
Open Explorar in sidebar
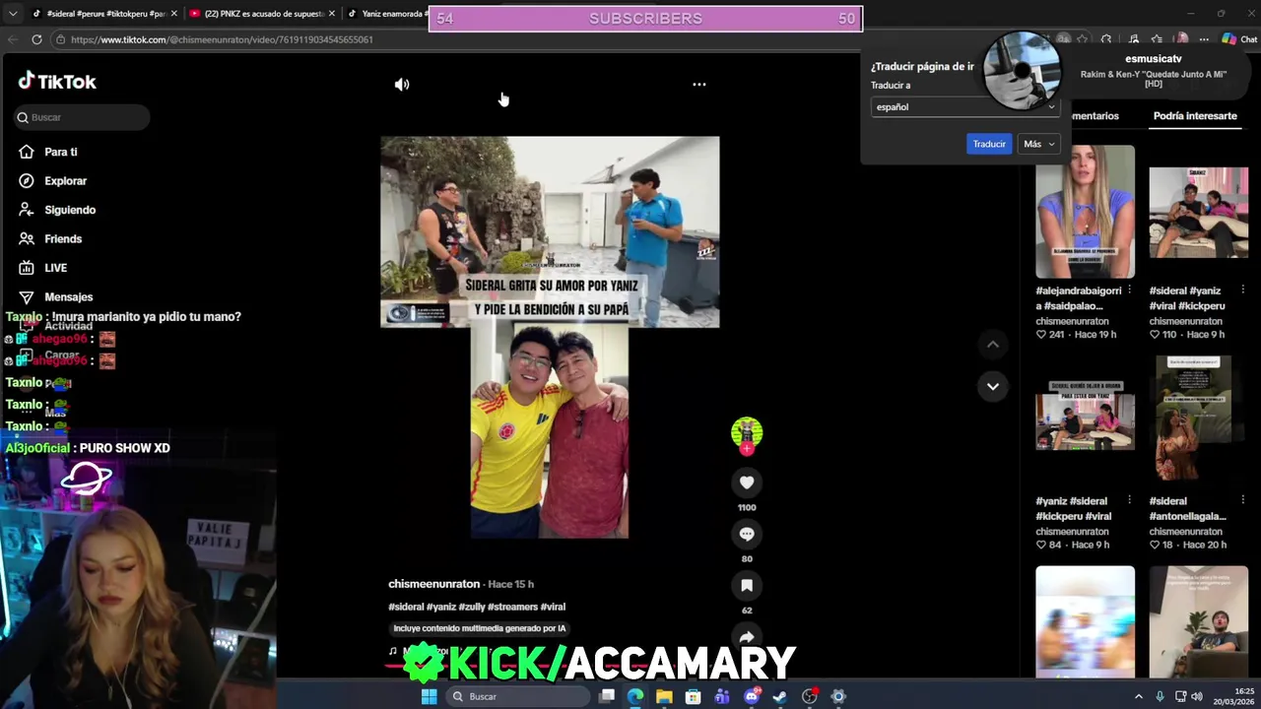tap(65, 181)
